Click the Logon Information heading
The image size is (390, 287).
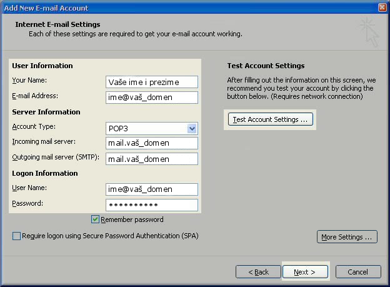coord(45,173)
